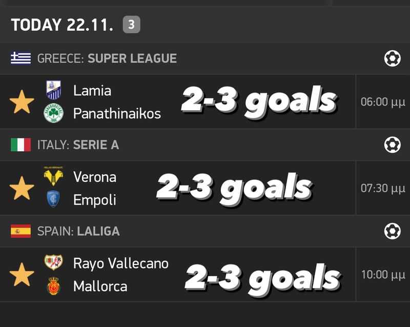
Task: Click the Hellas Verona club crest
Action: [x=53, y=177]
